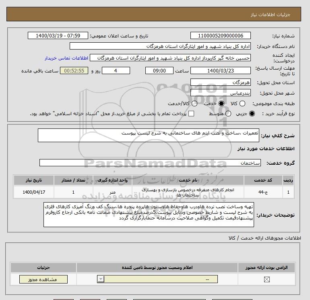Click the مشاهده مجوز button
Screen dimensions: 310x300
[x=43, y=279]
